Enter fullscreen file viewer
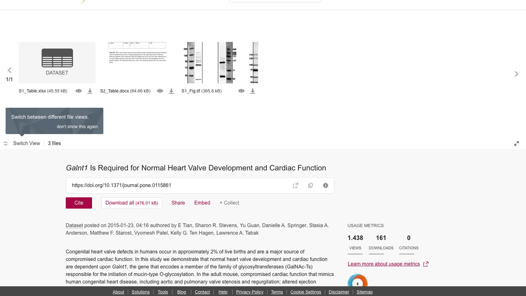The width and height of the screenshot is (526, 296). 517,143
